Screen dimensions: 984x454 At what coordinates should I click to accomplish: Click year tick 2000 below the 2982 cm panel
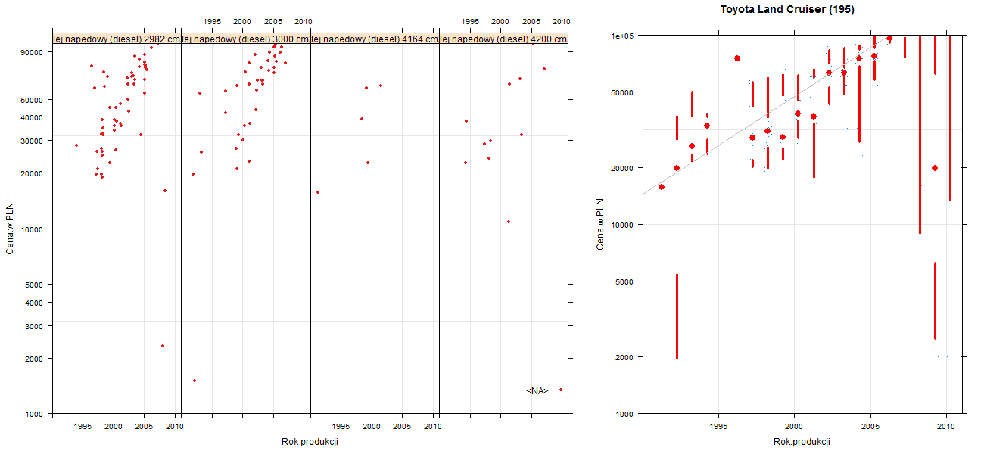(x=114, y=427)
